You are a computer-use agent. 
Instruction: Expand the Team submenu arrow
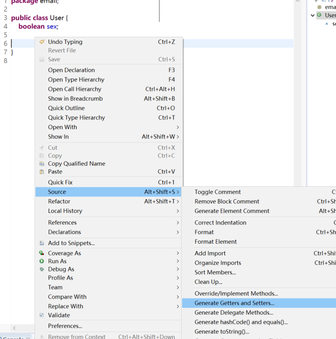pos(177,287)
